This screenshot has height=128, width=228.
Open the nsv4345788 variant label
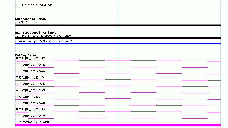point(44,36)
